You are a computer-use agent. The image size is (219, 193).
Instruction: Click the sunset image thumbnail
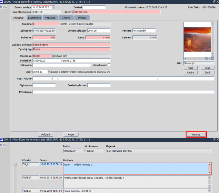(197, 39)
